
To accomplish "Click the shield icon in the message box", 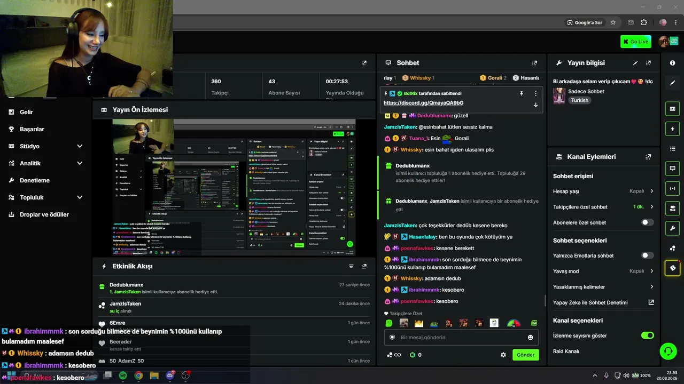I will coord(392,337).
